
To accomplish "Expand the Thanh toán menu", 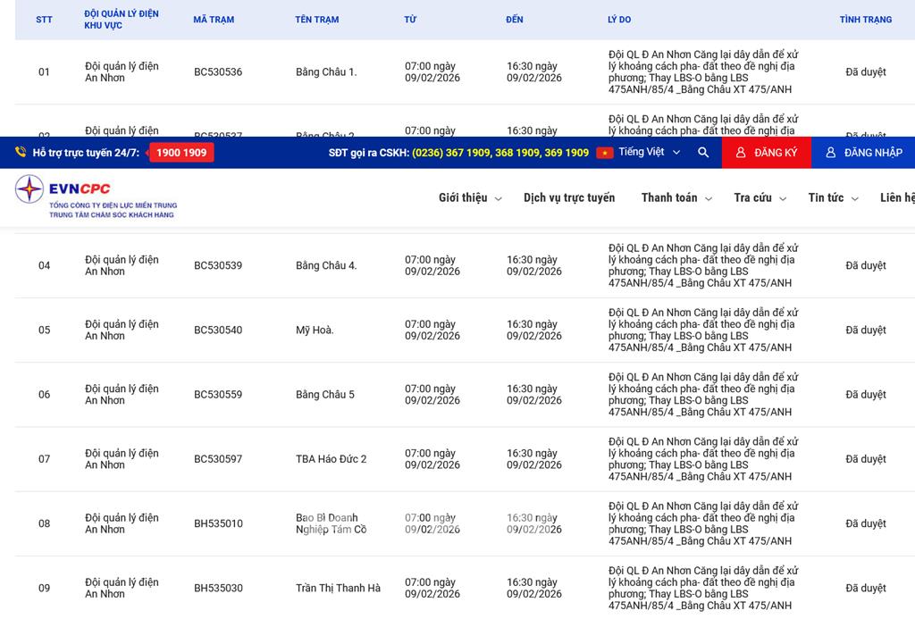I will pos(676,198).
